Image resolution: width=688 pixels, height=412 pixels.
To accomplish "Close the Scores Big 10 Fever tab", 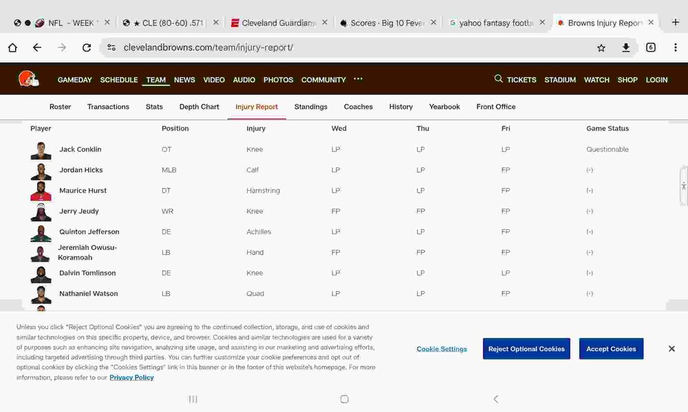I will [x=433, y=23].
